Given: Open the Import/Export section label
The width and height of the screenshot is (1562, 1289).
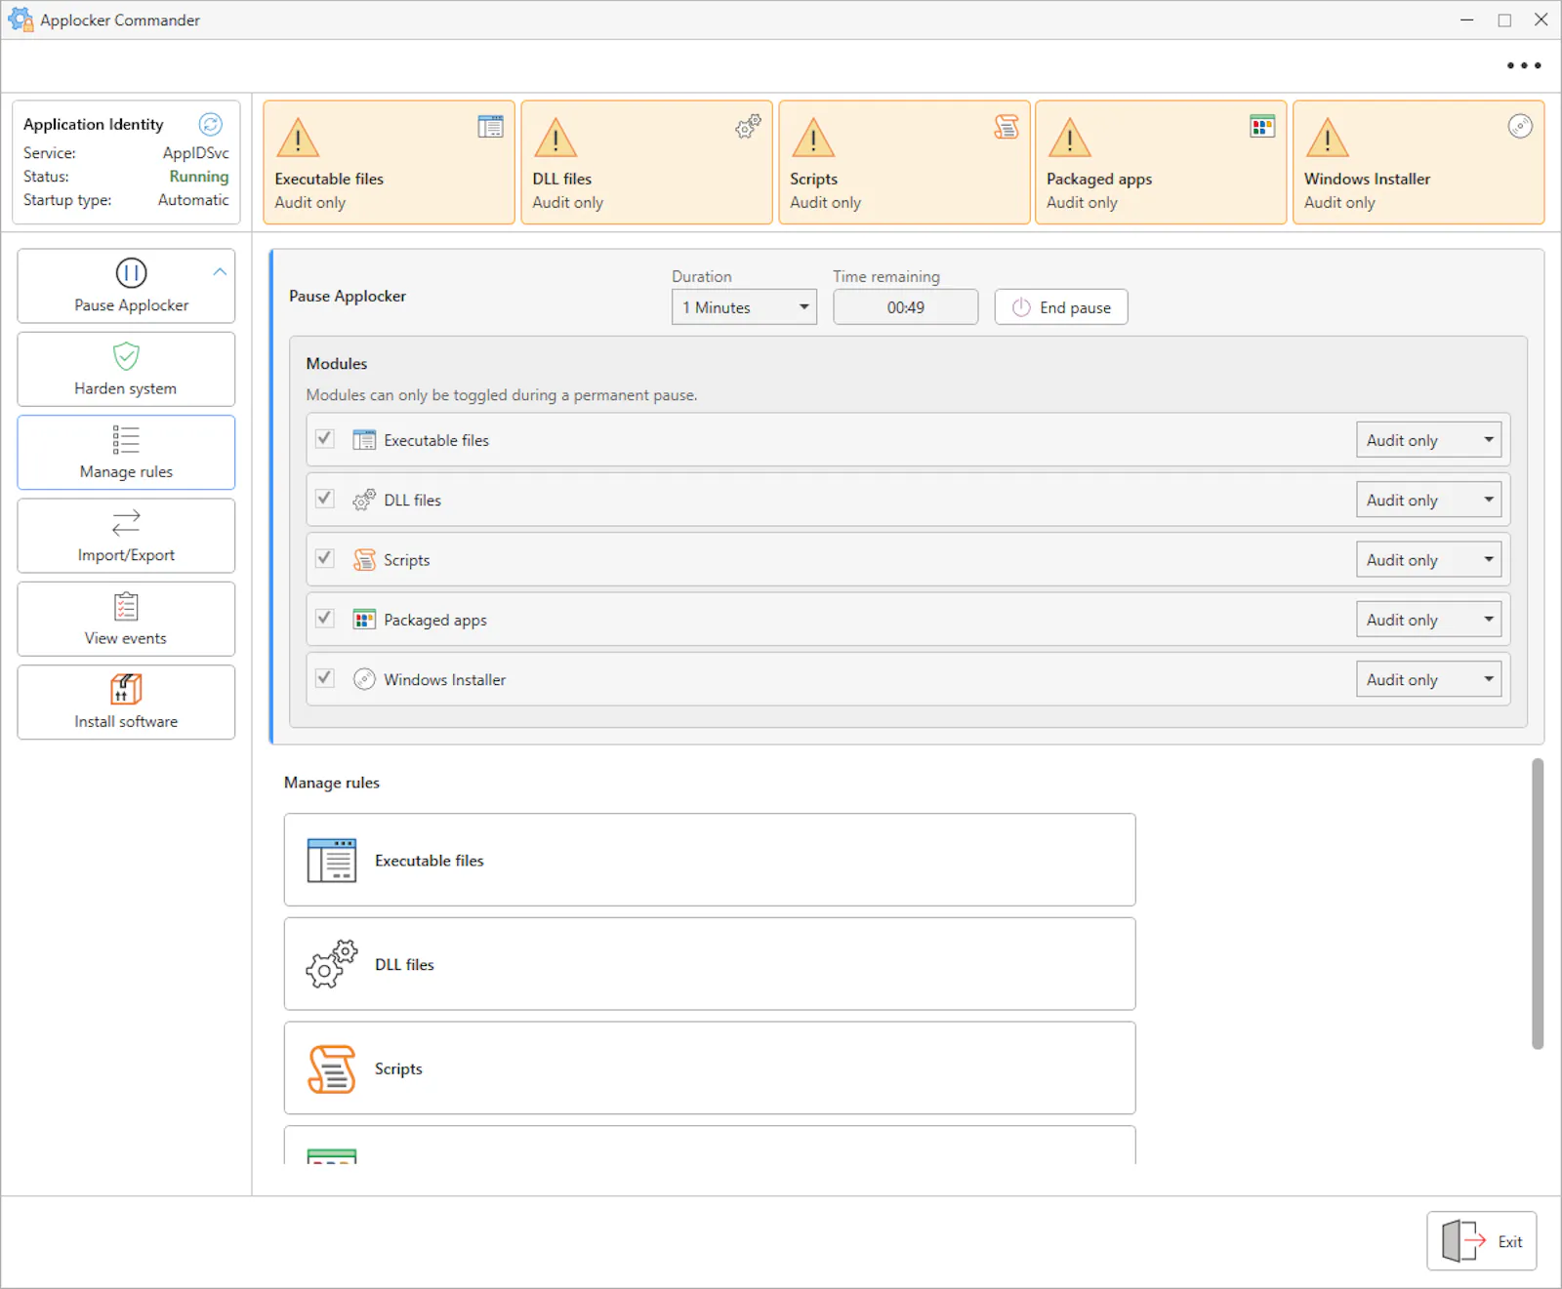Looking at the screenshot, I should 126,554.
